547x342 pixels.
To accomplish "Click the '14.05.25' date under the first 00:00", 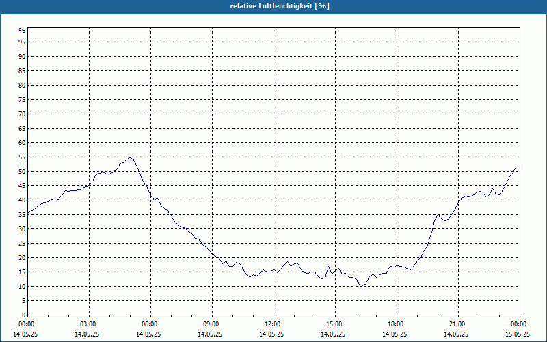I will click(25, 334).
